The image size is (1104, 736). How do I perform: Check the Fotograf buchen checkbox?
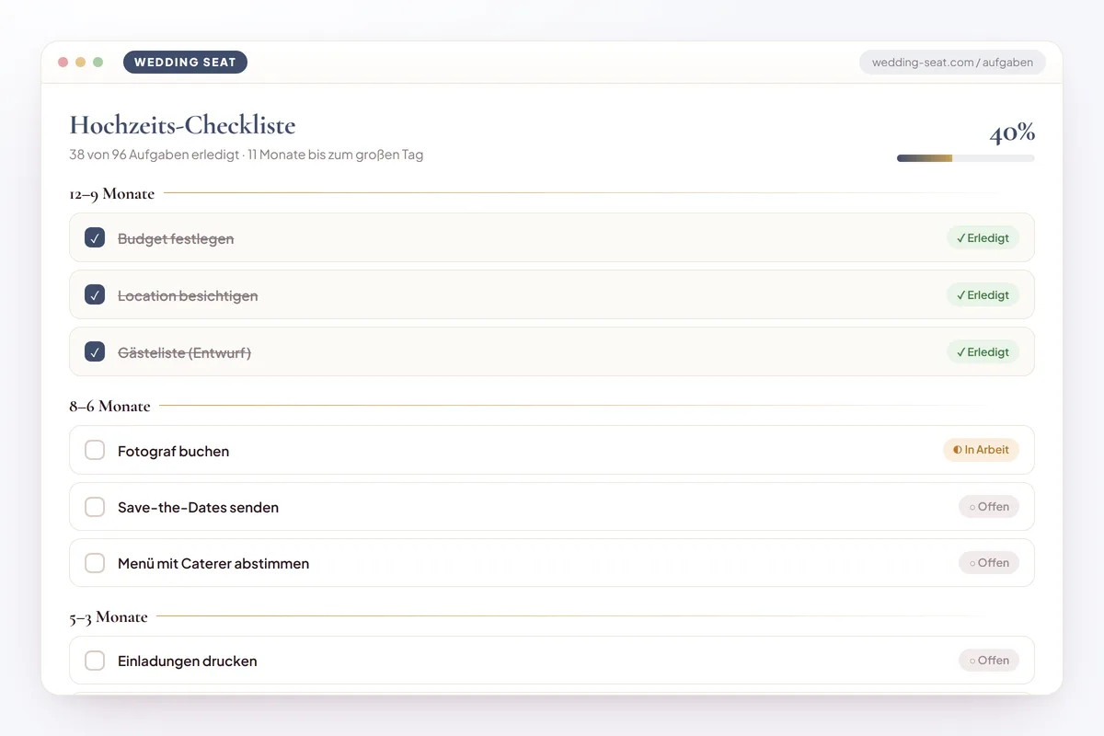point(95,451)
